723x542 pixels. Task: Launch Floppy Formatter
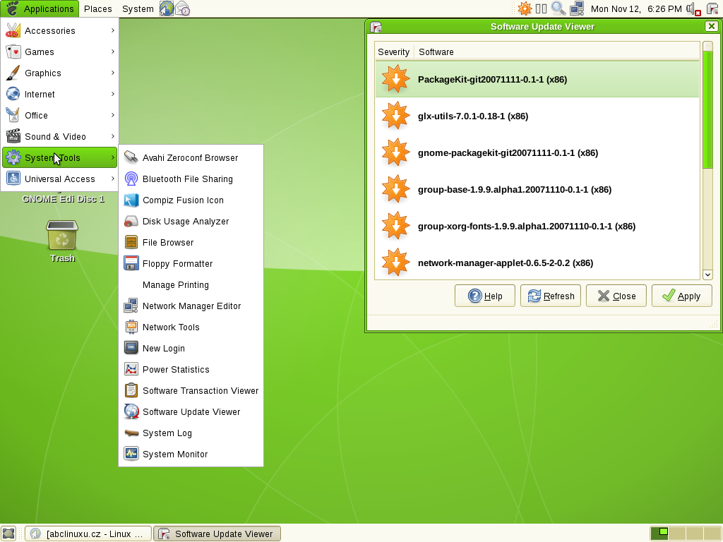click(191, 264)
